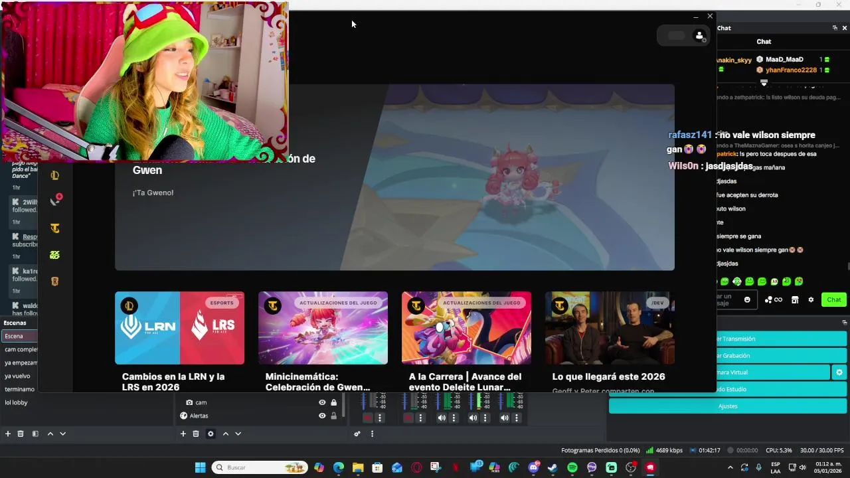The width and height of the screenshot is (850, 478).
Task: Unmute the first muted red audio channel
Action: (x=367, y=418)
